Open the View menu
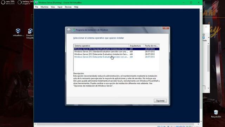The width and height of the screenshot is (225, 127). tap(53, 7)
